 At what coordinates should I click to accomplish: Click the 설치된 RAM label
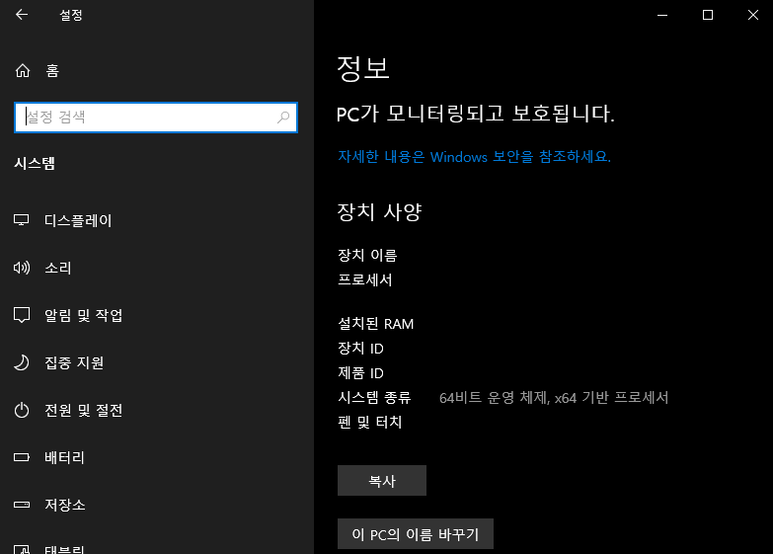click(376, 324)
